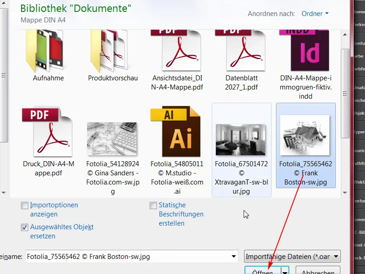Click the Produktvorschau folder name
Viewport: 365px width, 274px height.
pyautogui.click(x=113, y=78)
